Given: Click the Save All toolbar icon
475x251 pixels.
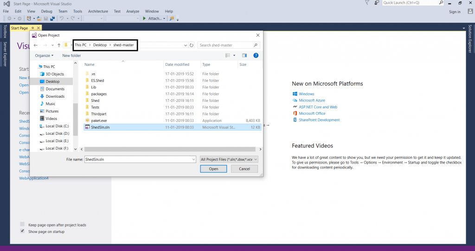Looking at the screenshot, I should coord(52,19).
